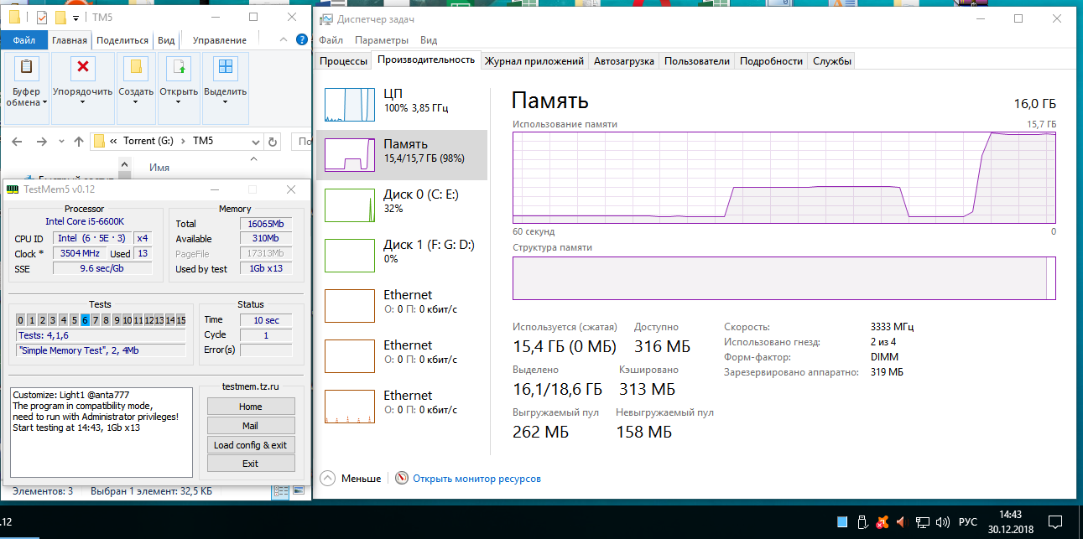Expand the Выделить dropdown arrow
Viewport: 1083px width, 539px height.
coord(225,103)
